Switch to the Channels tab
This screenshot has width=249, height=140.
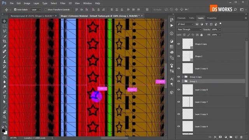point(181,18)
